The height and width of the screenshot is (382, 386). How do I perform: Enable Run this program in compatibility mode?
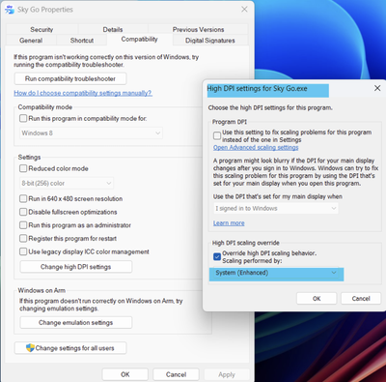point(23,118)
